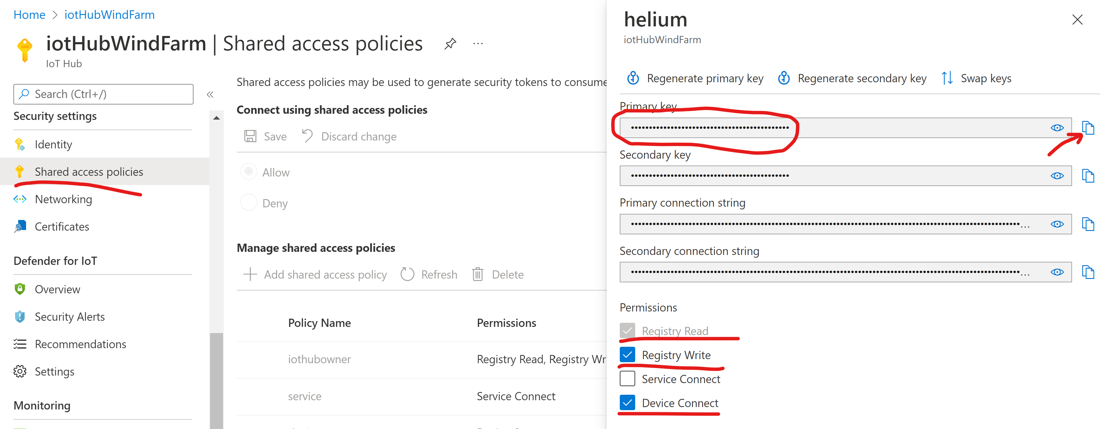This screenshot has width=1105, height=429.
Task: Click the Search (Ctrl+/) field
Action: tap(103, 94)
